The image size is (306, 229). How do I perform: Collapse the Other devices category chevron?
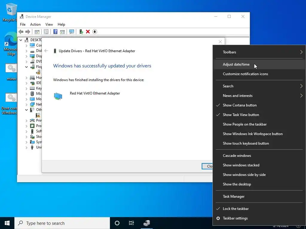(x=27, y=110)
